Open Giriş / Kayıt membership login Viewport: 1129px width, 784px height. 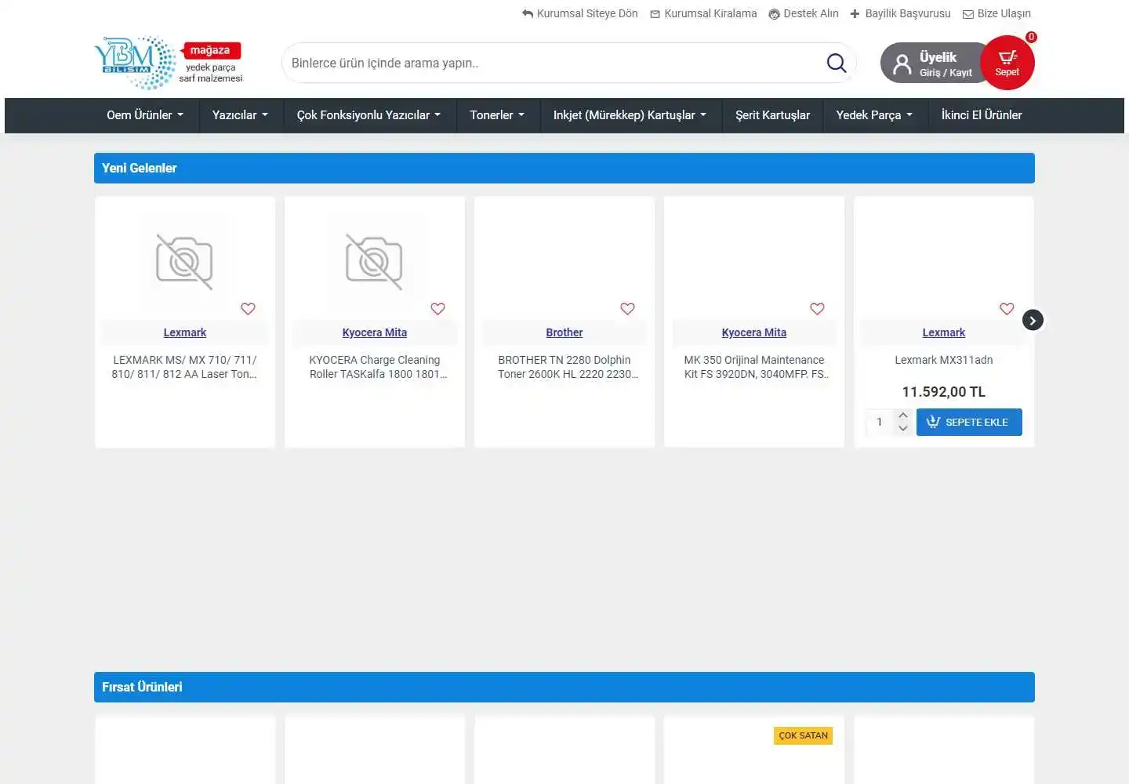point(946,73)
